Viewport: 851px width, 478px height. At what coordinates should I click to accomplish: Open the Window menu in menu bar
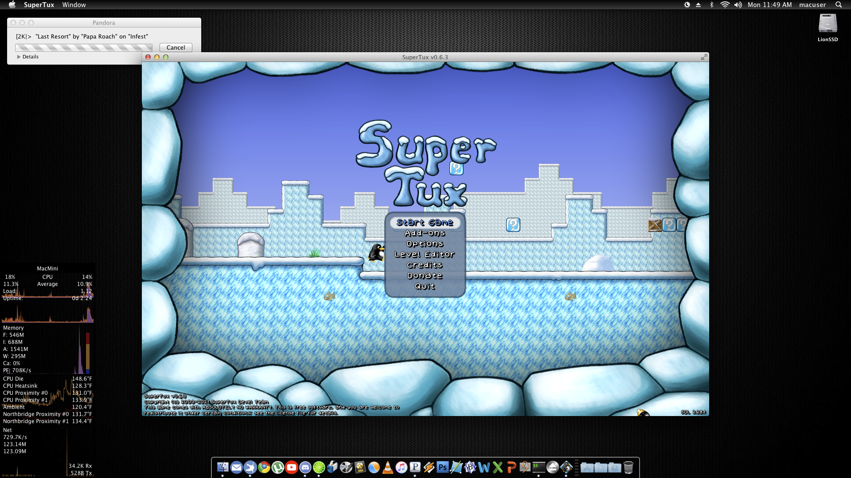pos(74,5)
